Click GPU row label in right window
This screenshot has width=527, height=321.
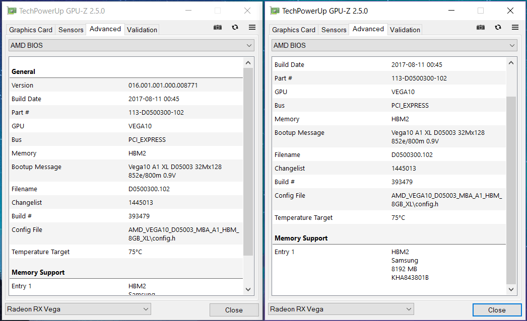click(x=281, y=92)
